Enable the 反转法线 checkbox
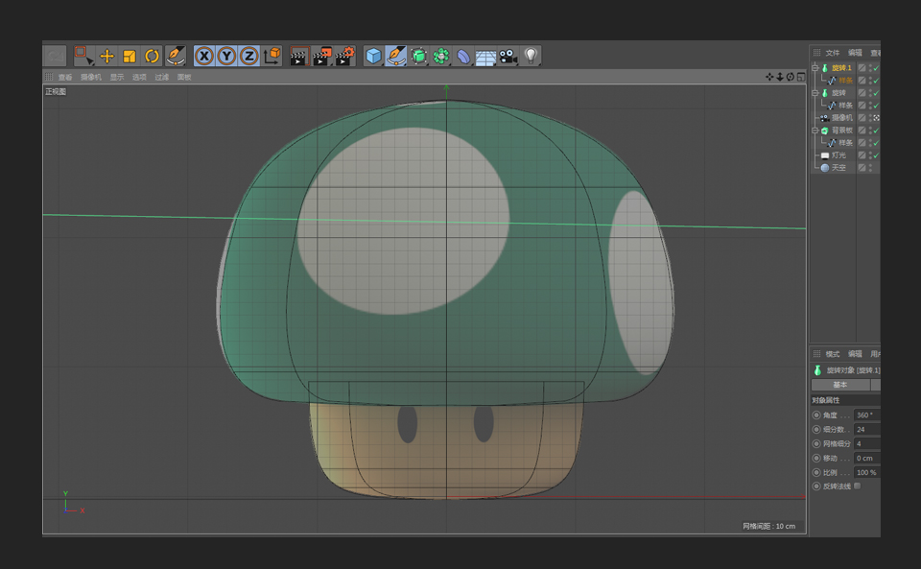921x569 pixels. 858,486
